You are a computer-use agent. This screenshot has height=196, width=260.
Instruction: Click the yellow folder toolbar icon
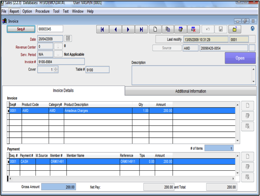235,29
